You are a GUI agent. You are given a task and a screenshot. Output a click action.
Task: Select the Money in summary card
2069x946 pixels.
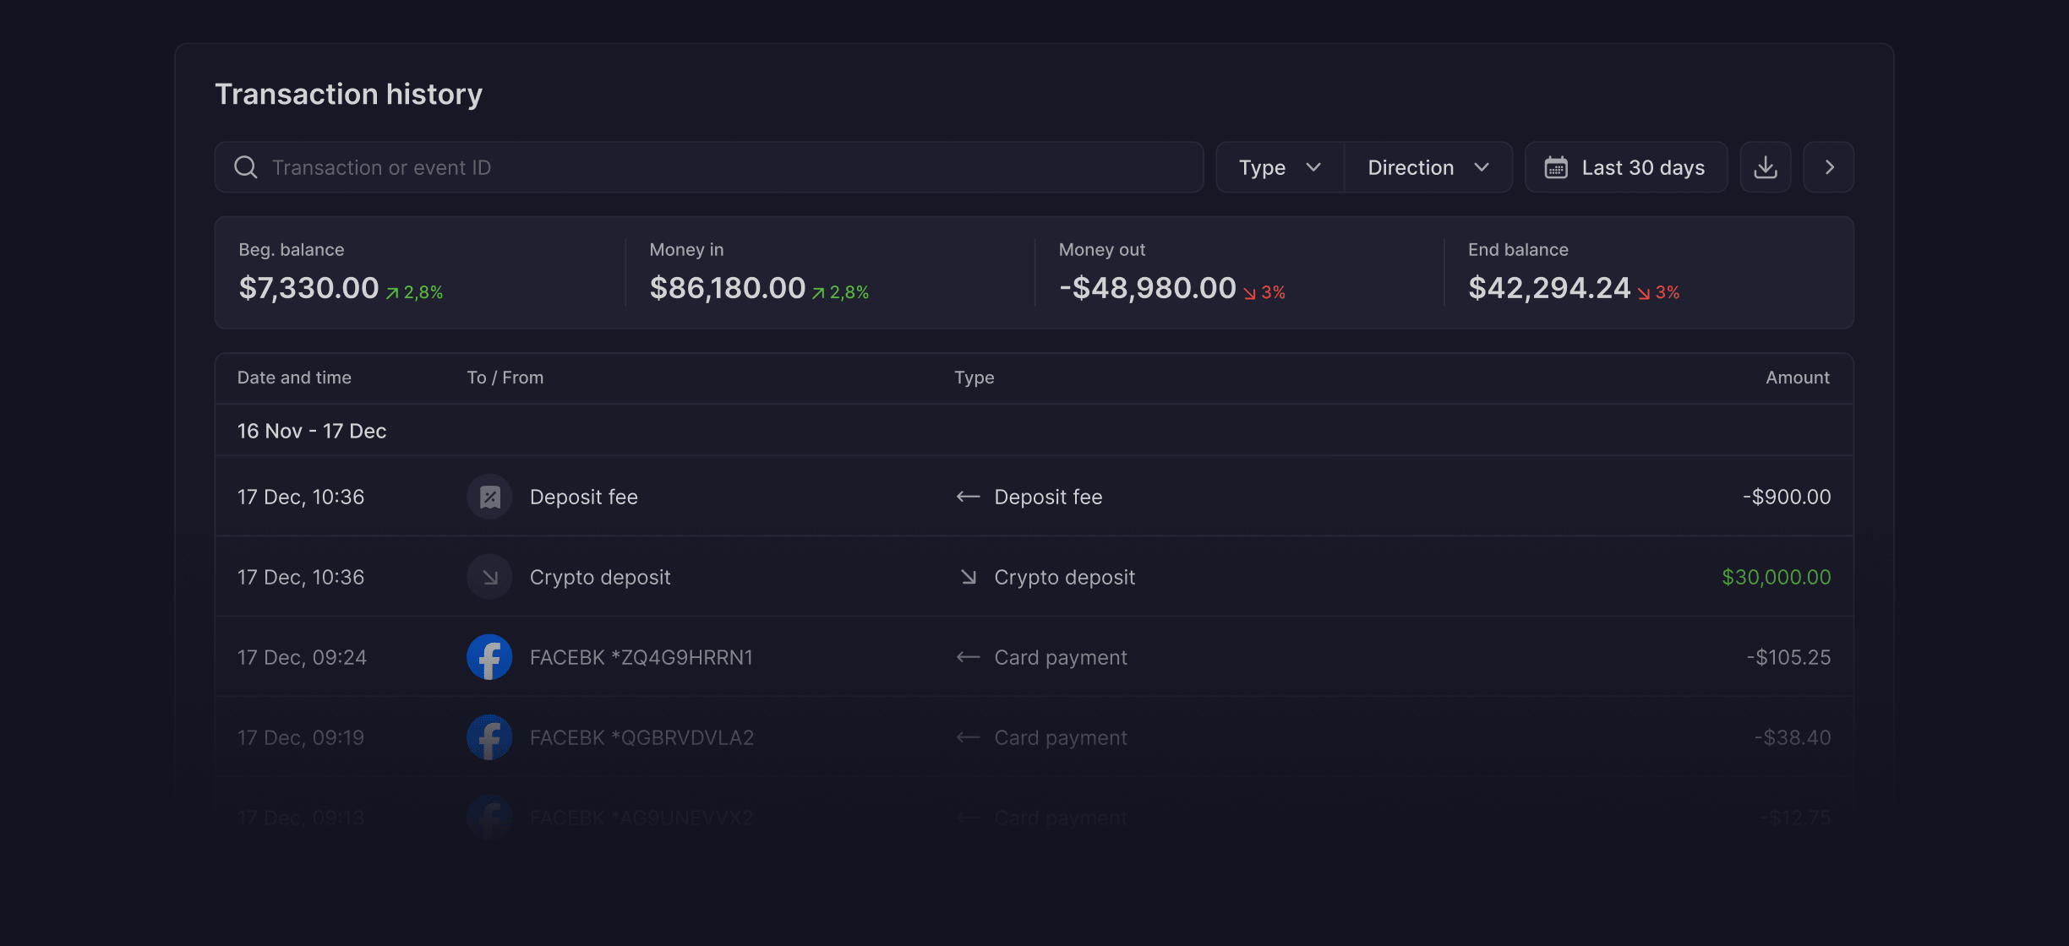pyautogui.click(x=830, y=273)
